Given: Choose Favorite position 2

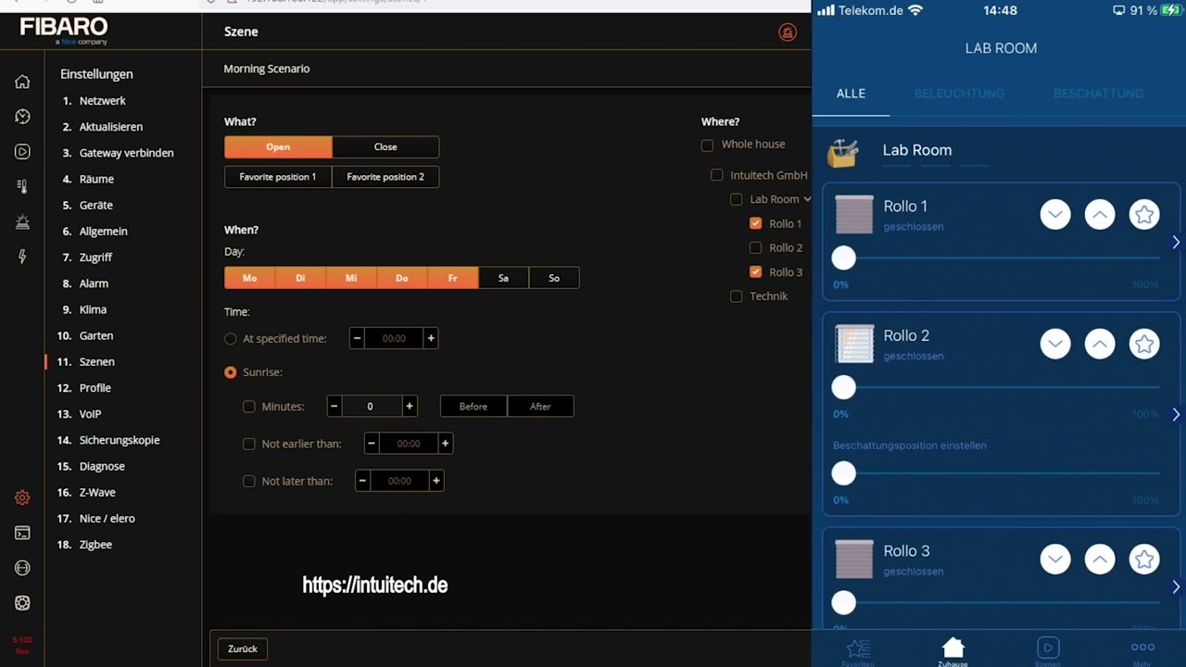Looking at the screenshot, I should [385, 177].
